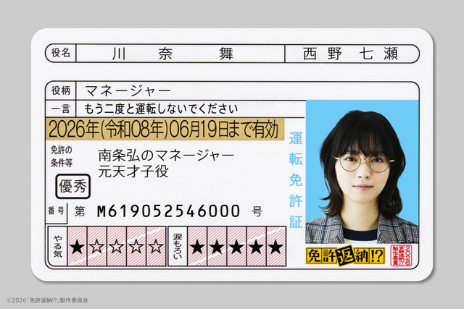Click the text もう二度と運転しないでください
Viewport: 464px width, 309px height.
coord(161,109)
